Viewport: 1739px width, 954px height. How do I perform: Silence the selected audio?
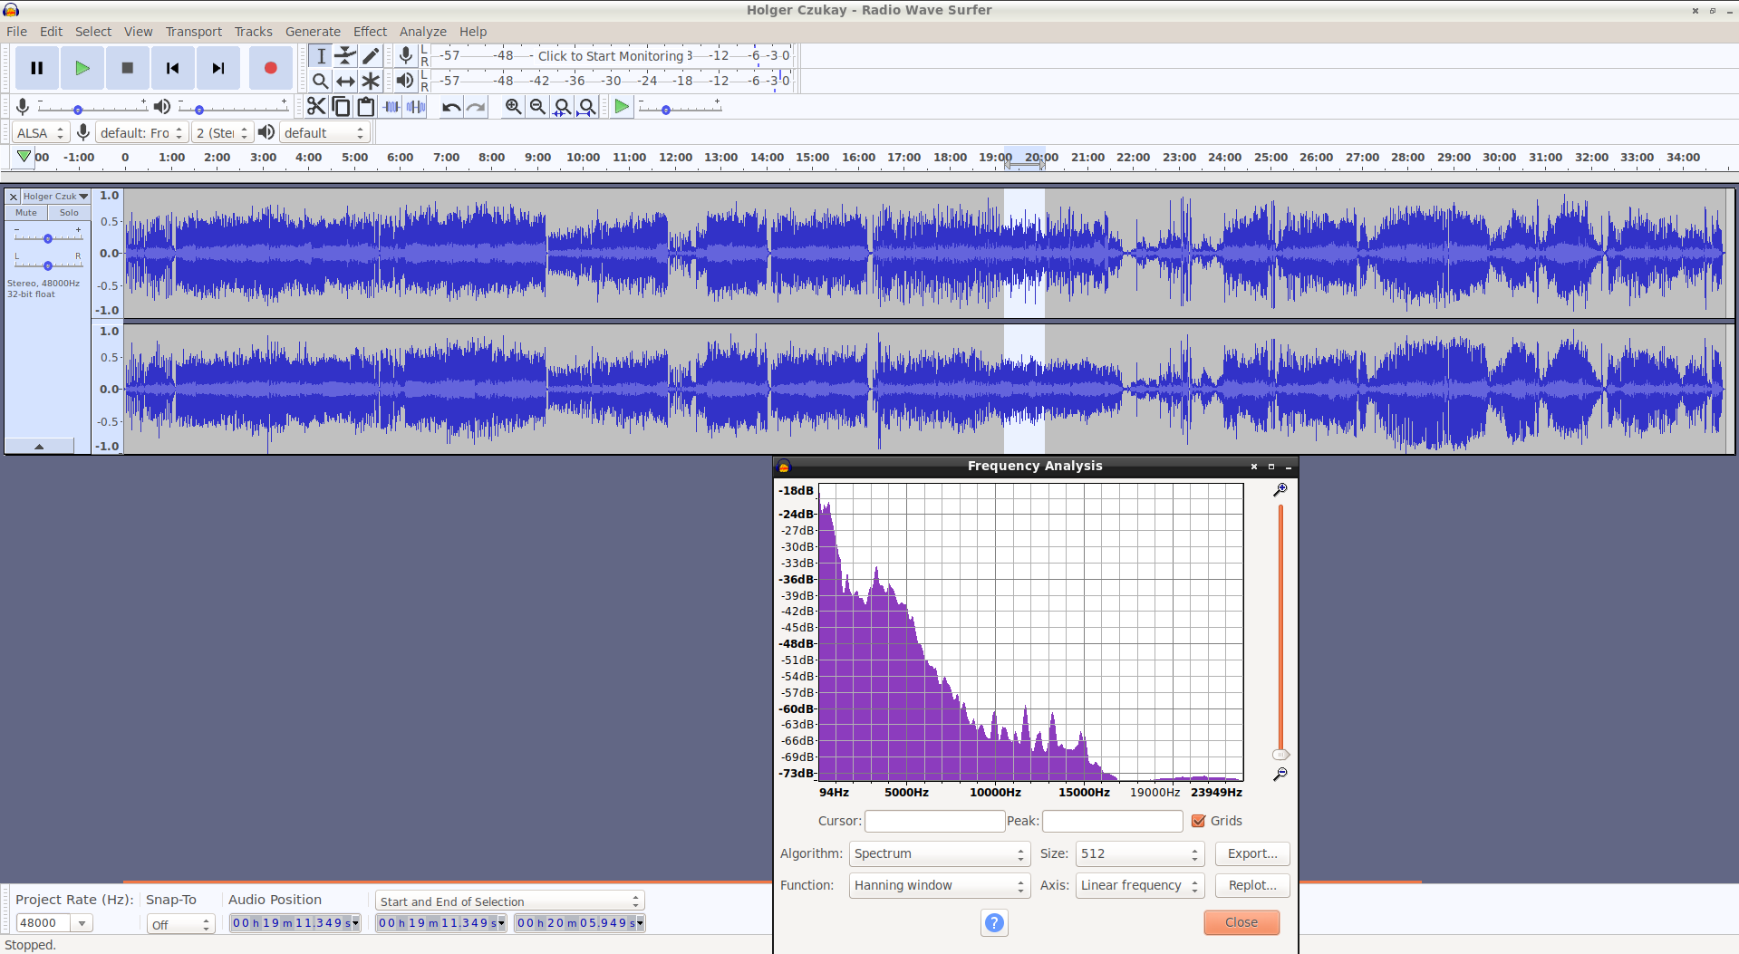[416, 107]
